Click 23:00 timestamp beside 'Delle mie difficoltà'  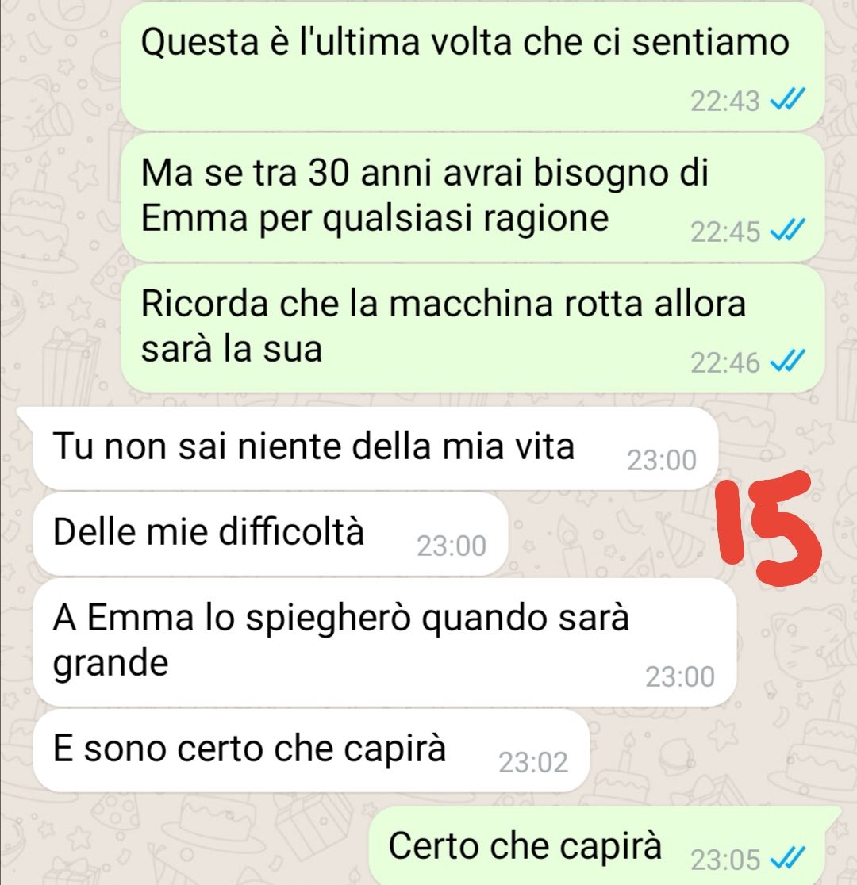(452, 546)
